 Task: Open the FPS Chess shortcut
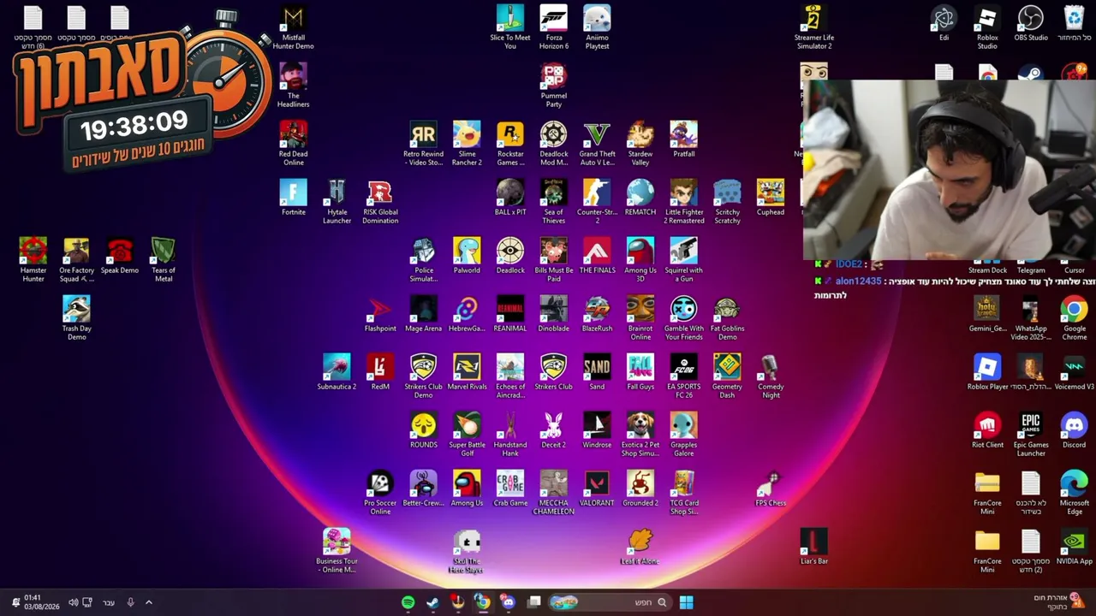point(770,489)
